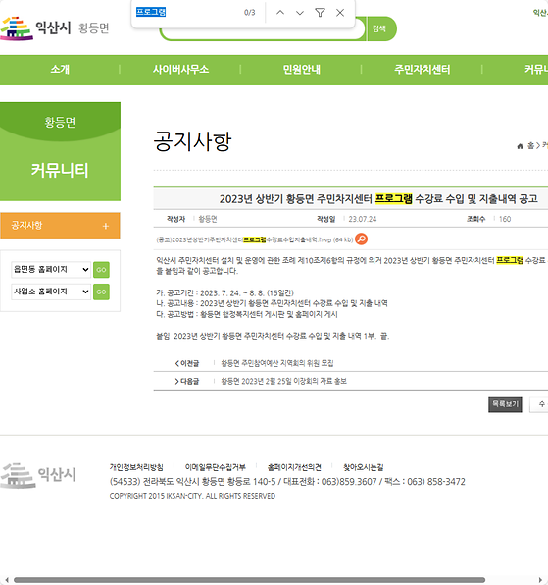Open the 민원안내 menu
Image resolution: width=548 pixels, height=585 pixels.
point(301,70)
